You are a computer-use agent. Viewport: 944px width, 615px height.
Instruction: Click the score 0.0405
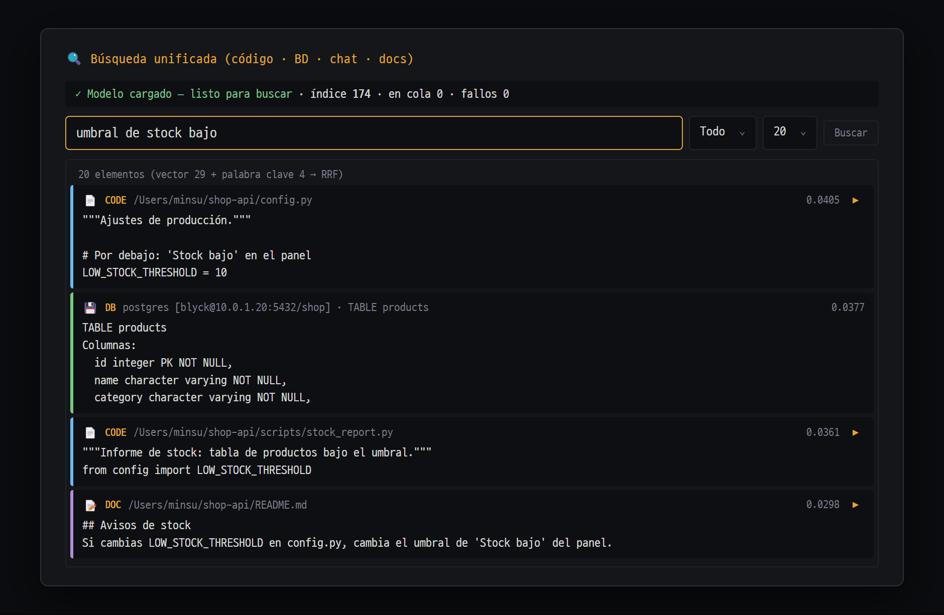coord(822,200)
